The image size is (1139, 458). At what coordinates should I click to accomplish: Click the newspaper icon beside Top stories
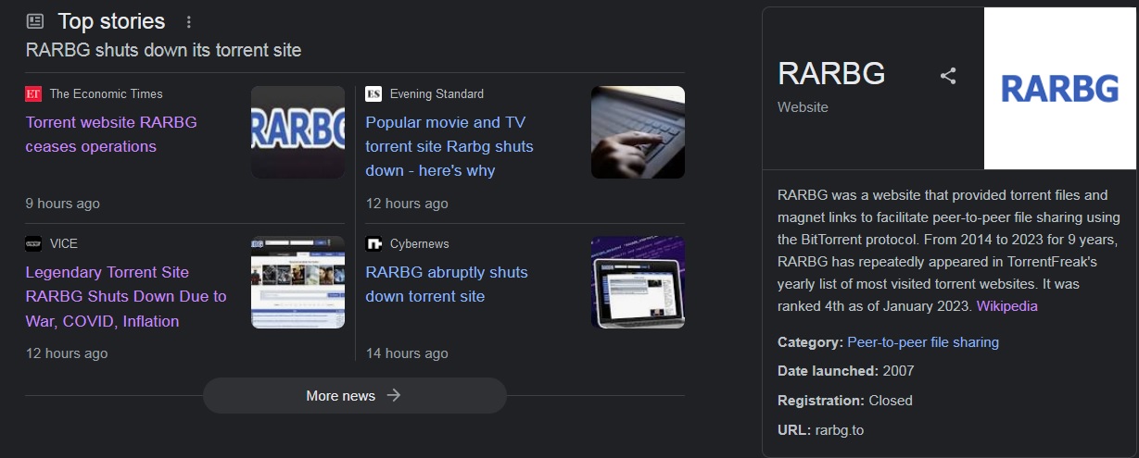pos(34,21)
